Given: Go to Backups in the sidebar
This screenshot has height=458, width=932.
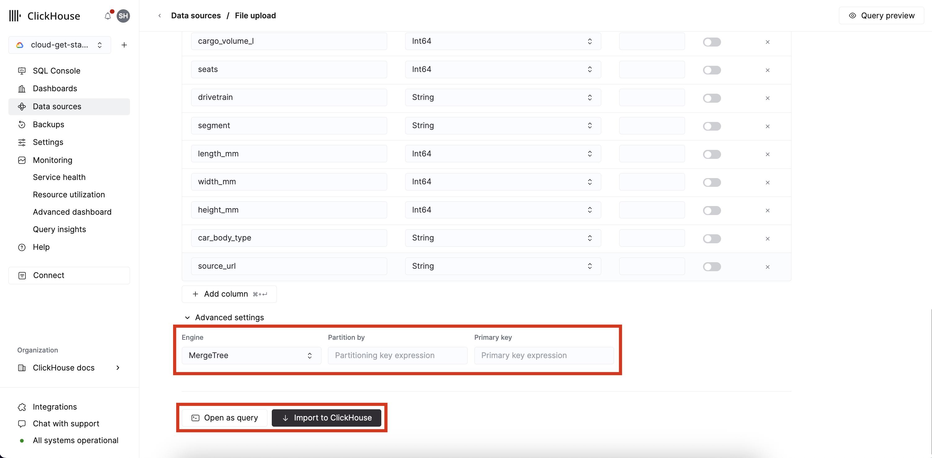Looking at the screenshot, I should tap(48, 124).
